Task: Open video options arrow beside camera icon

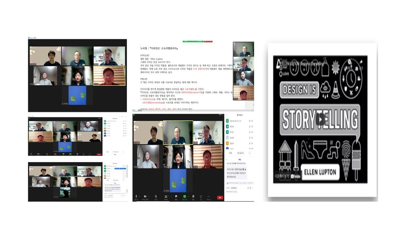Action: pos(149,197)
